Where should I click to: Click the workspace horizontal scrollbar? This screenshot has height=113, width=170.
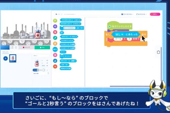pyautogui.click(x=130, y=86)
